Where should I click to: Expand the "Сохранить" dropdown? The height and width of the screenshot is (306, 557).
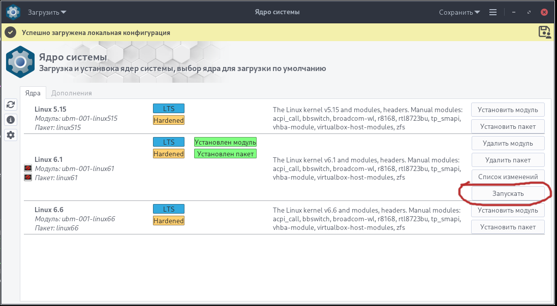point(460,12)
